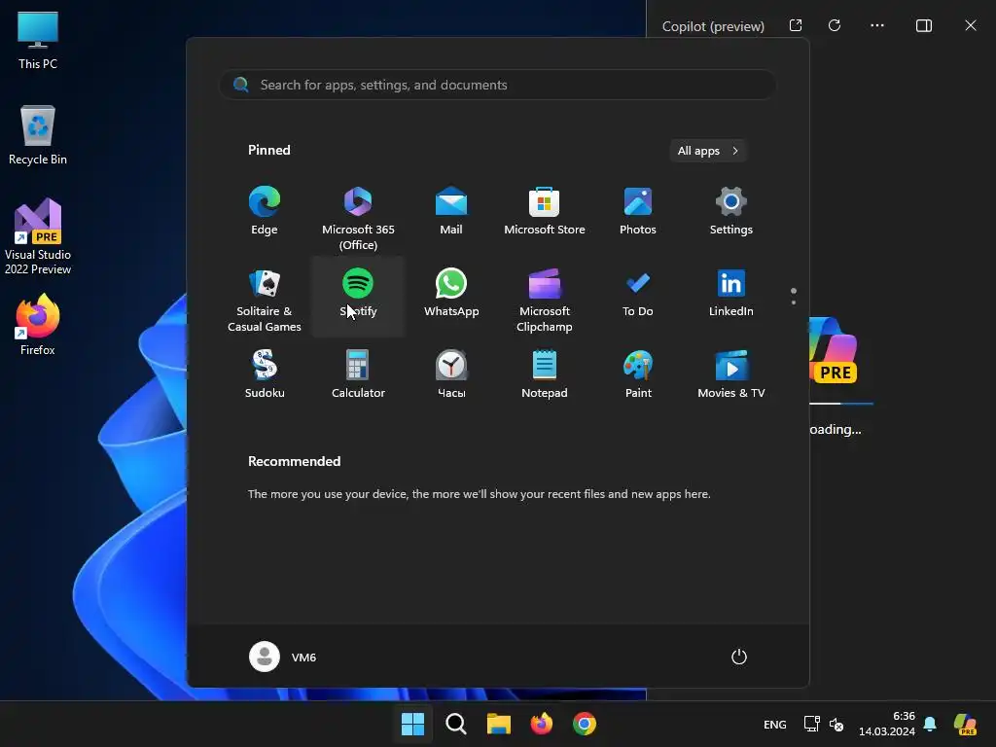996x747 pixels.
Task: Click the Copilot PRE taskbar icon
Action: 966,724
